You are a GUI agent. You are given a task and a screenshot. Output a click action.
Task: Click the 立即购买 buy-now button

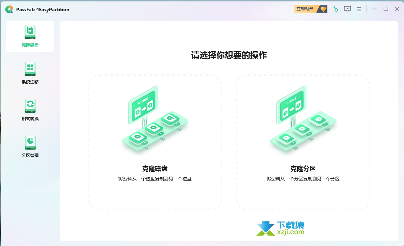point(311,9)
